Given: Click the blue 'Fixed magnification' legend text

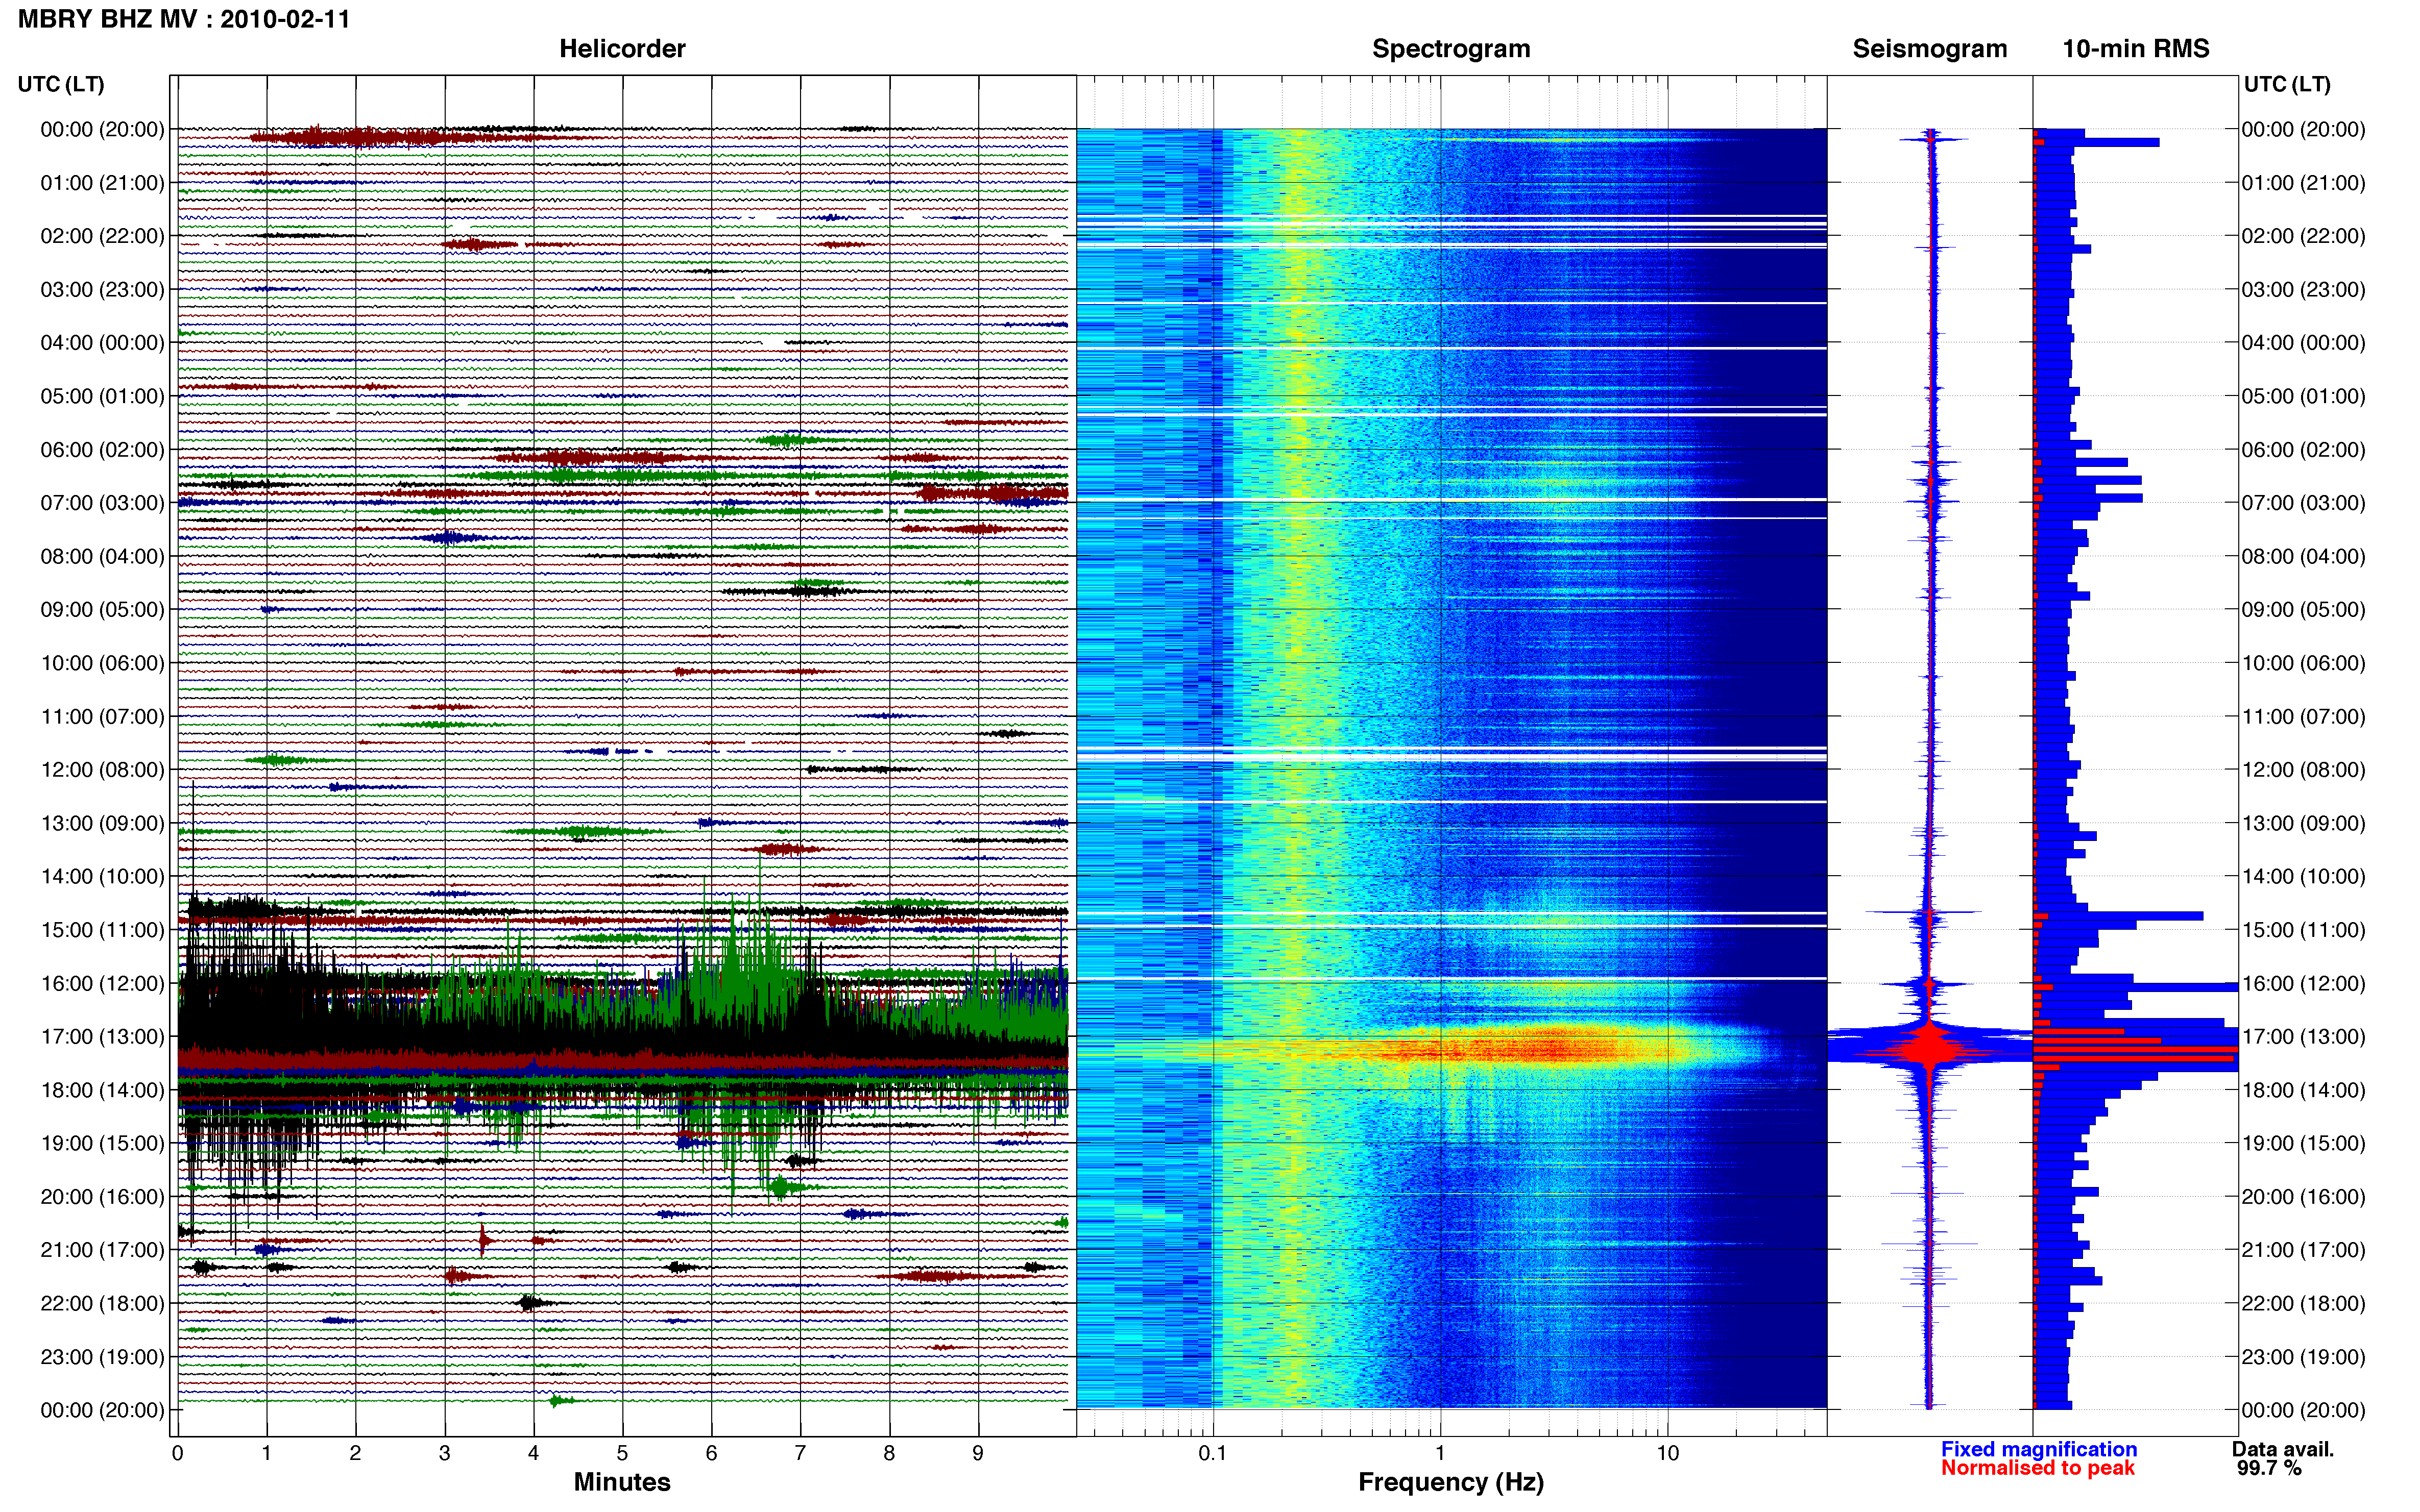Looking at the screenshot, I should tap(2039, 1449).
